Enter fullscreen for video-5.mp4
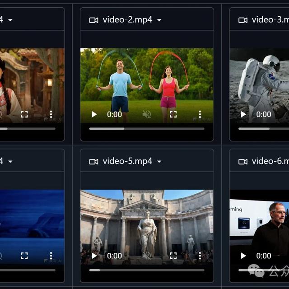Image resolution: width=289 pixels, height=289 pixels. (x=173, y=256)
